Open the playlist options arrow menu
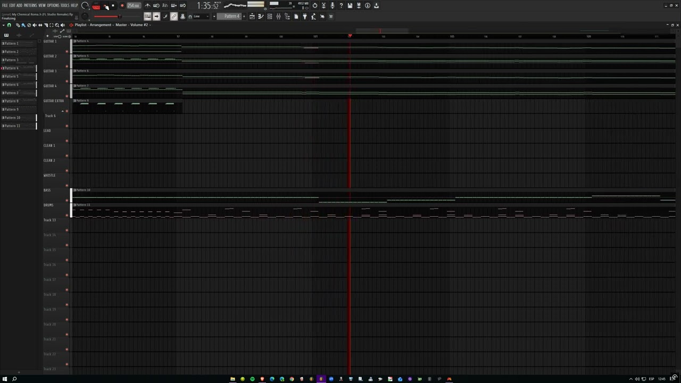The image size is (681, 383). [x=4, y=25]
